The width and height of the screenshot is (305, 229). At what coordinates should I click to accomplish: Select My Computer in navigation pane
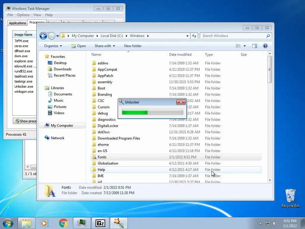(62, 126)
